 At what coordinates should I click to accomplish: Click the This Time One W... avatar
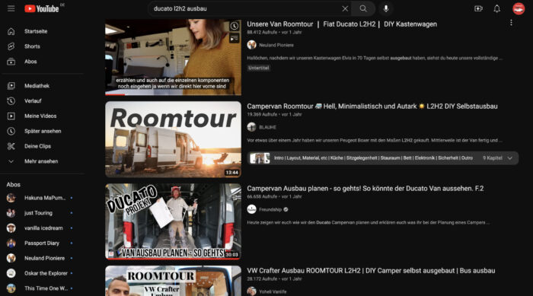tap(11, 288)
